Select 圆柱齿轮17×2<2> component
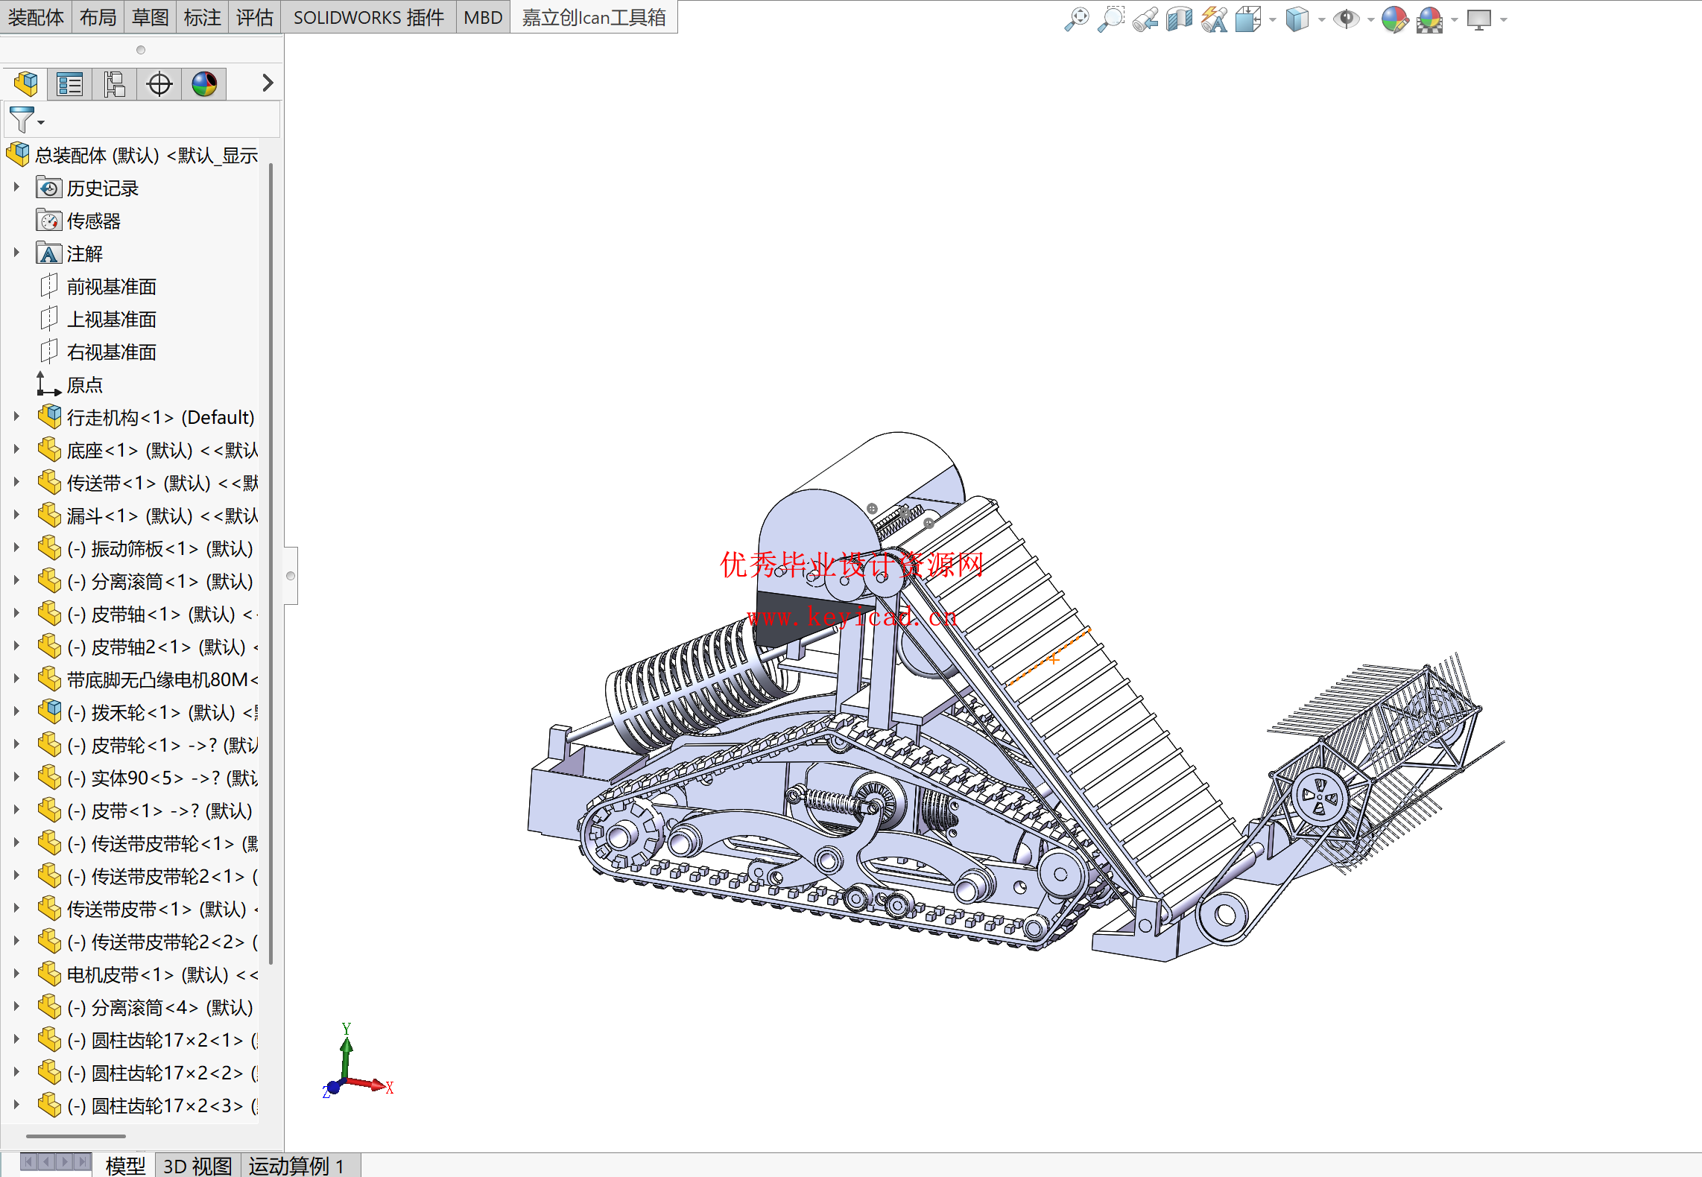1702x1177 pixels. [148, 1073]
